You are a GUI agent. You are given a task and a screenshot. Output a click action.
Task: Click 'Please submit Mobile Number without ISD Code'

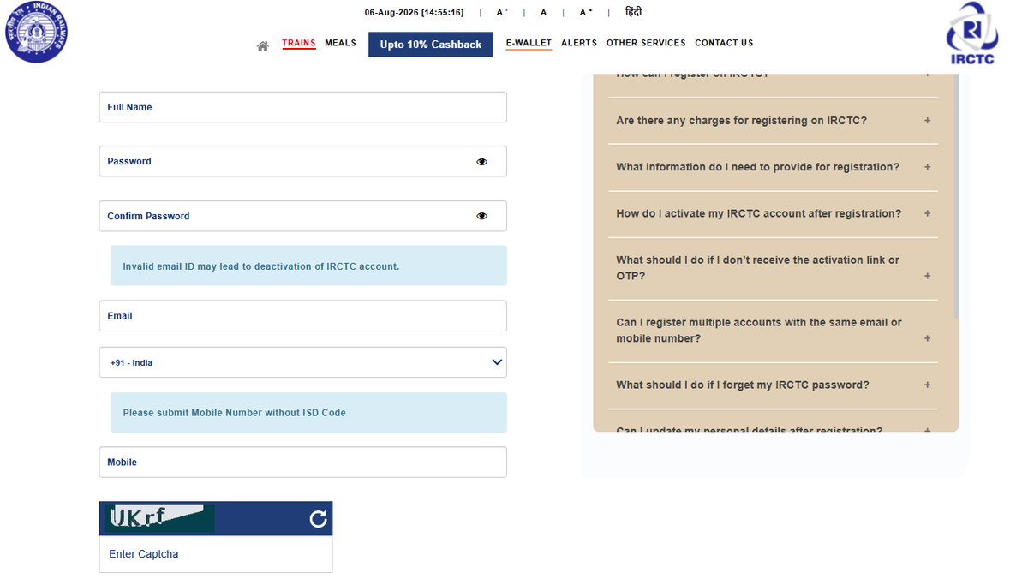308,413
